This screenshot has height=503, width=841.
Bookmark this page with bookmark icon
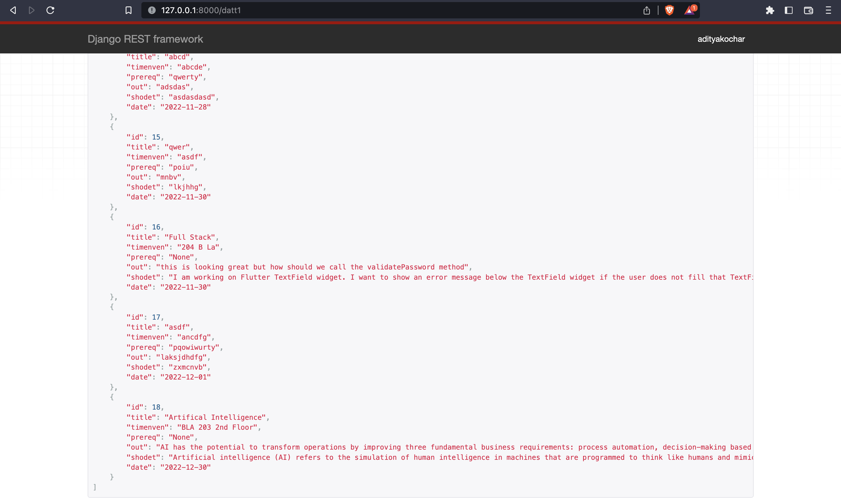129,11
